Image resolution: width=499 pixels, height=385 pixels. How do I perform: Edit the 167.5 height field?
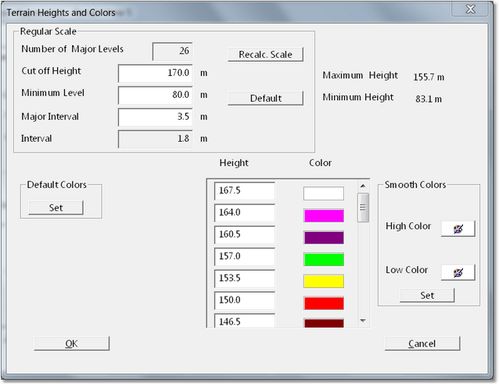click(245, 191)
